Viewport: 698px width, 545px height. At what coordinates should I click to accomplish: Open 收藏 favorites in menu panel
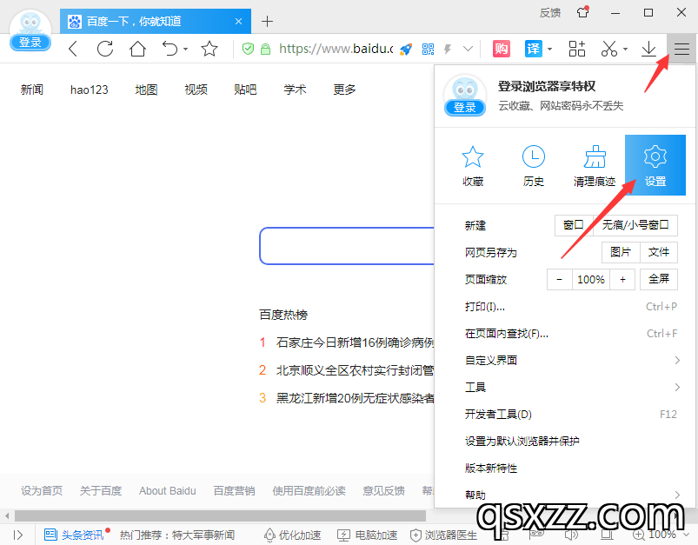(472, 166)
